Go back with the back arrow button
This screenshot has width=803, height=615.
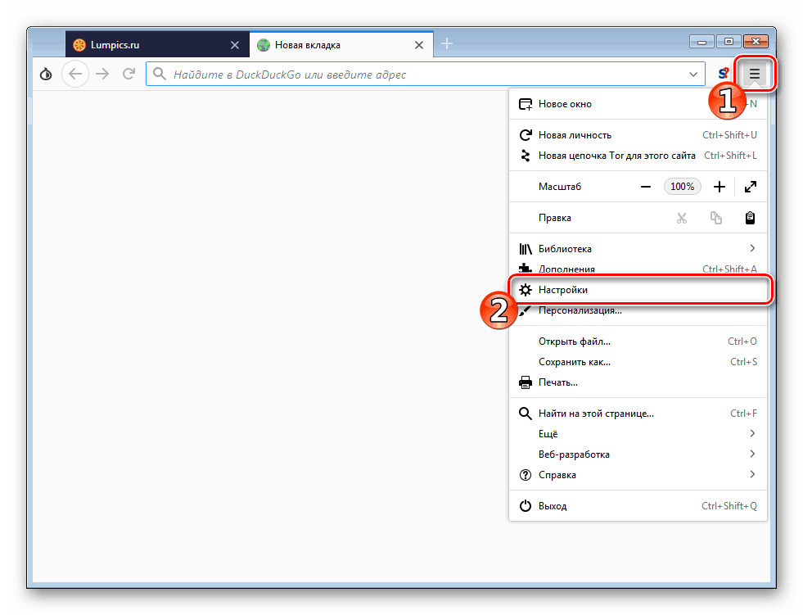tap(75, 75)
